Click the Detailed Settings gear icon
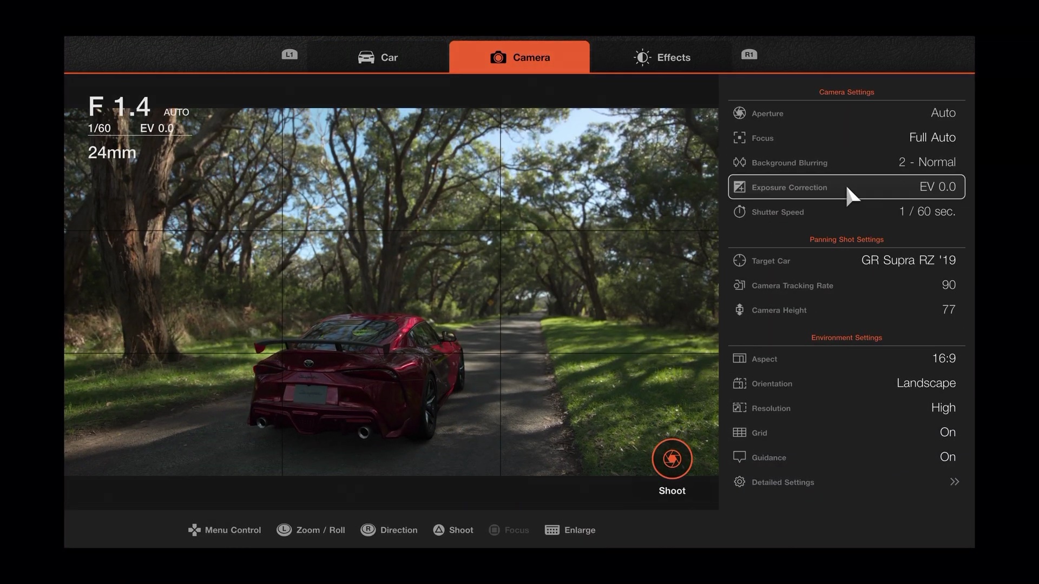 tap(739, 482)
